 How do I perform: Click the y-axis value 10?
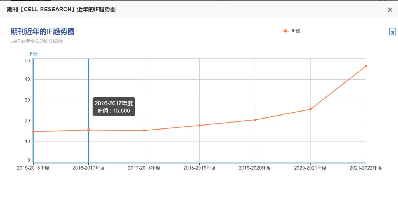(27, 142)
